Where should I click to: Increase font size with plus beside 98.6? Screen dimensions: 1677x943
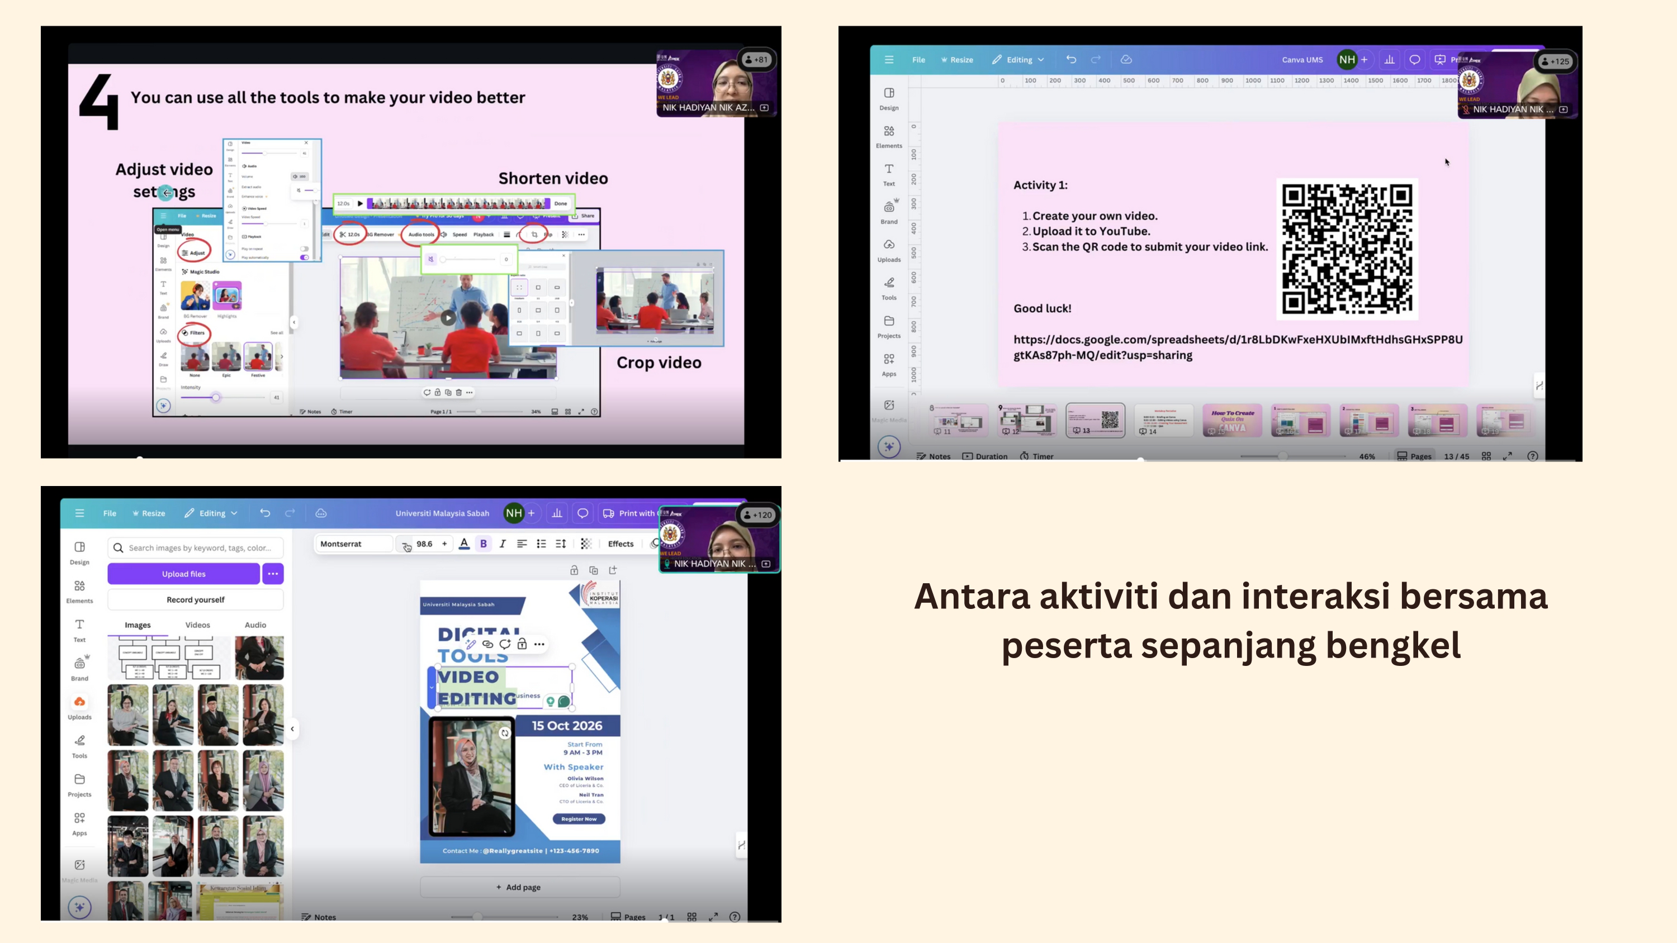coord(444,544)
